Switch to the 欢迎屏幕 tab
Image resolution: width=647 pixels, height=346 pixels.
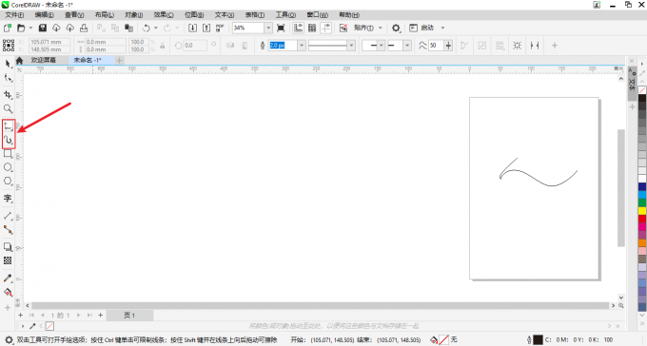(44, 60)
